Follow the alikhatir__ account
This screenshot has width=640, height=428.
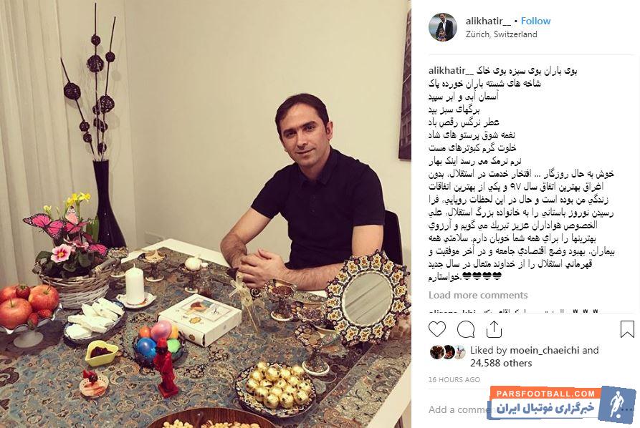[535, 21]
